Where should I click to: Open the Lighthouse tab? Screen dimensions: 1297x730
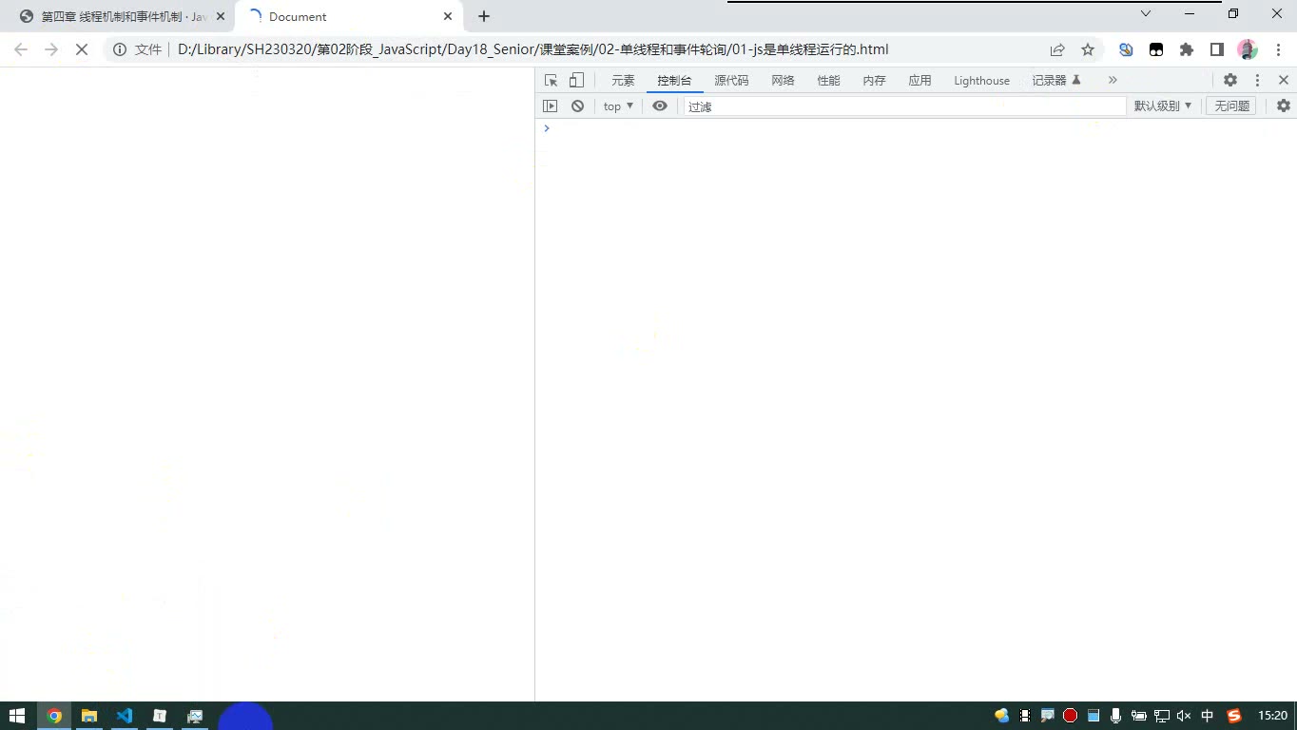pyautogui.click(x=981, y=81)
